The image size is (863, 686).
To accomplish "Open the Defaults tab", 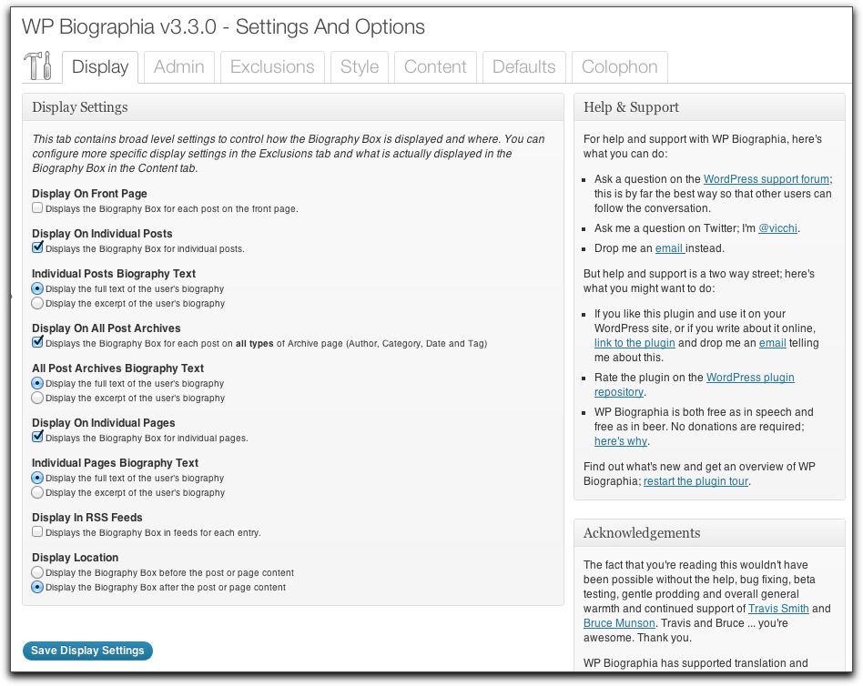I will point(523,67).
